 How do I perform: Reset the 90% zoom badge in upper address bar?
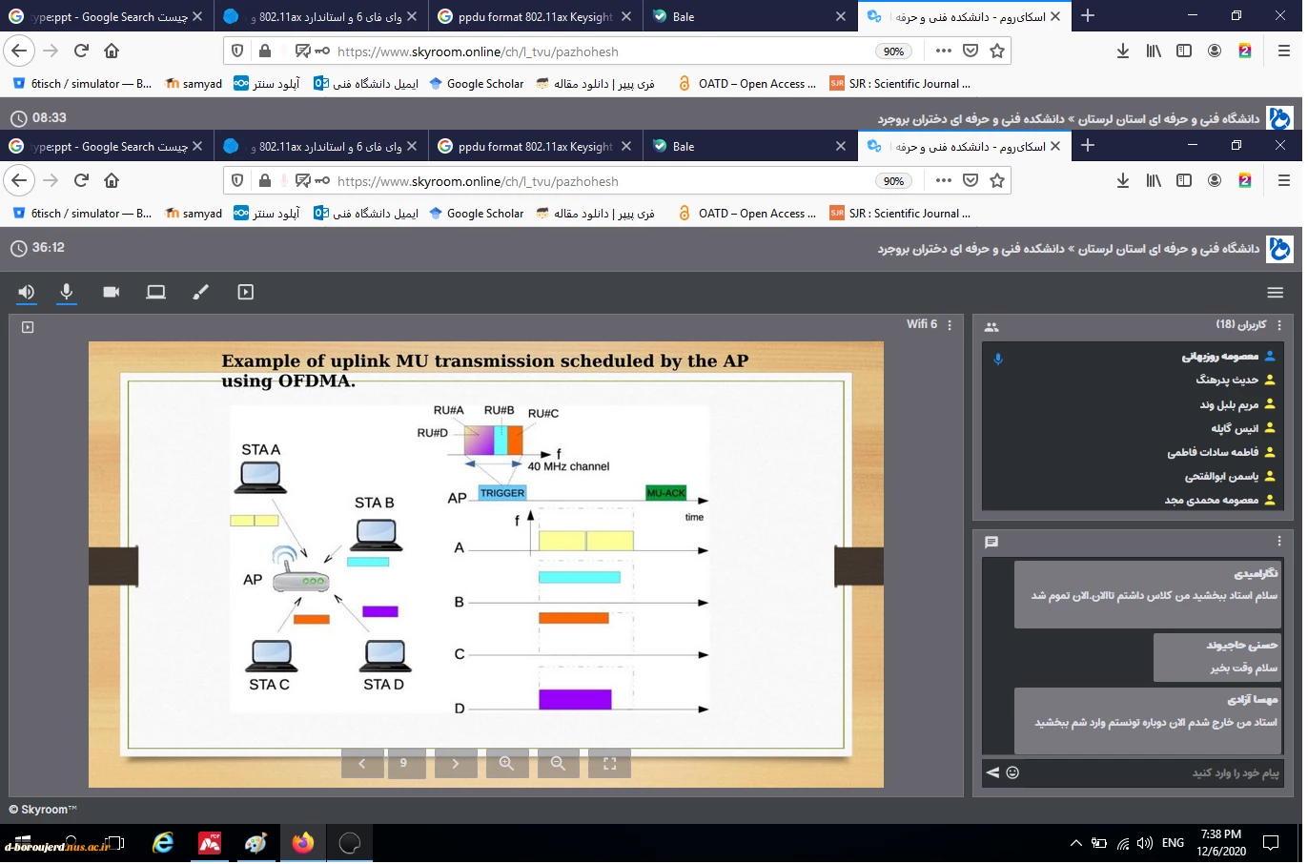point(893,51)
